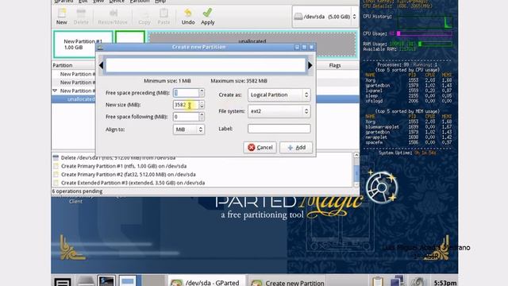Screen dimensions: 508x286
Task: Open the Partition menu
Action: 140,2
